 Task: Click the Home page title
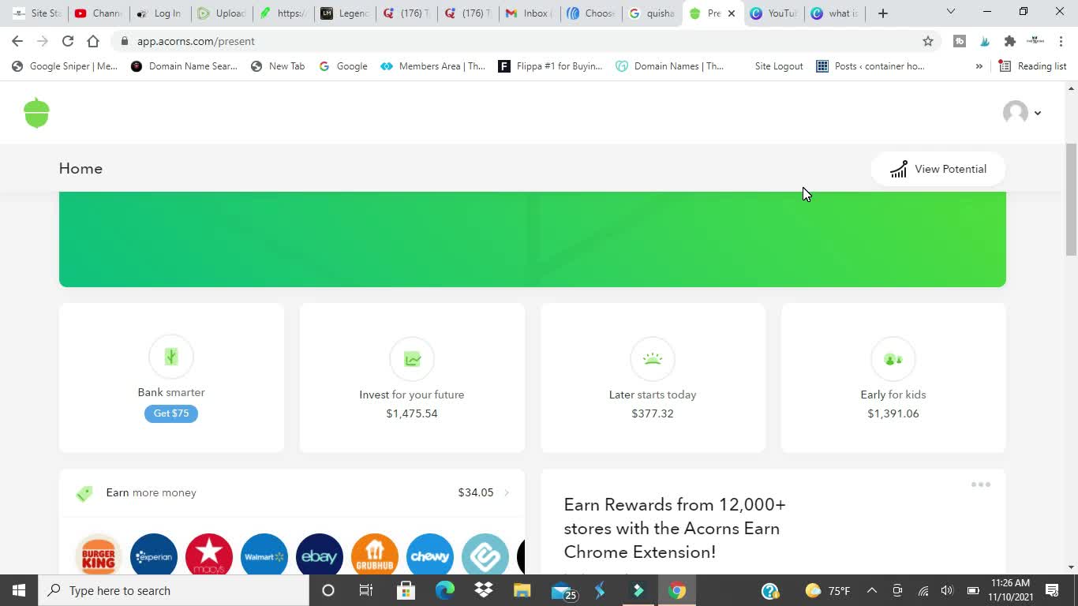80,168
